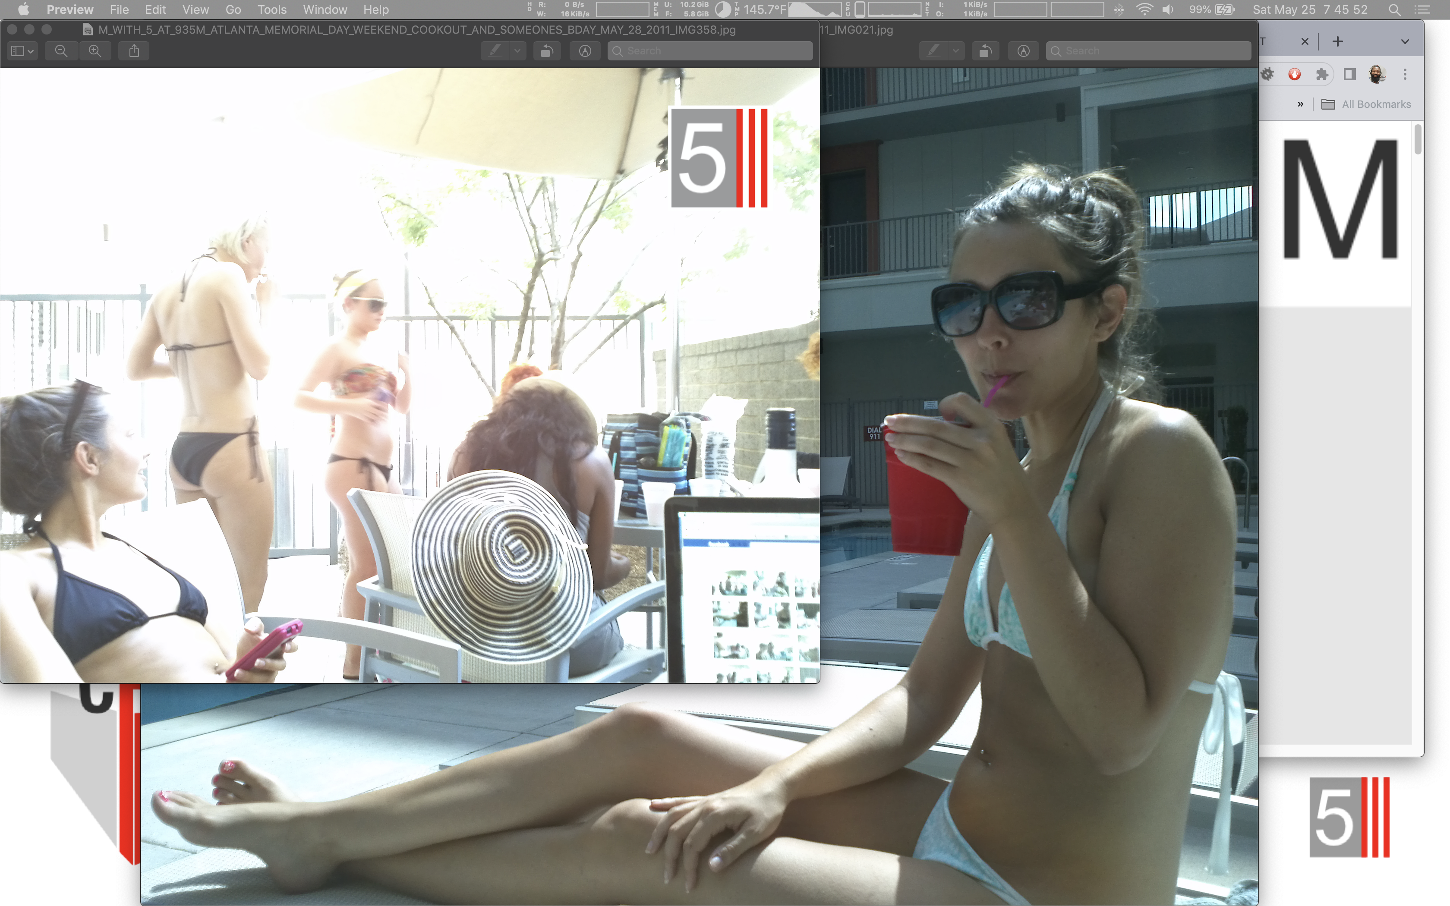Zoom in on the IMG358 photo
This screenshot has width=1450, height=906.
tap(95, 51)
